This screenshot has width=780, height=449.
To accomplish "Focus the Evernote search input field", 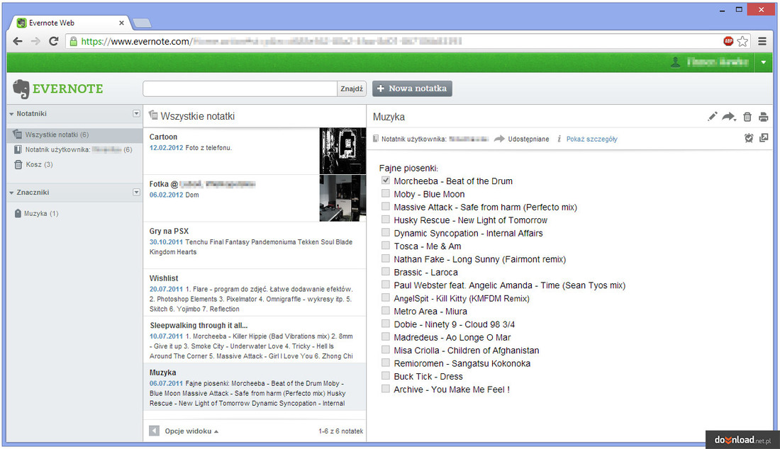I will pos(240,89).
